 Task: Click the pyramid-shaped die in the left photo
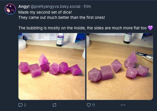pos(43,59)
